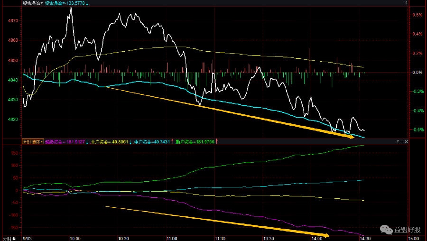This screenshot has height=241, width=427.
Task: Click the help question mark icon at top right
Action: point(406,3)
